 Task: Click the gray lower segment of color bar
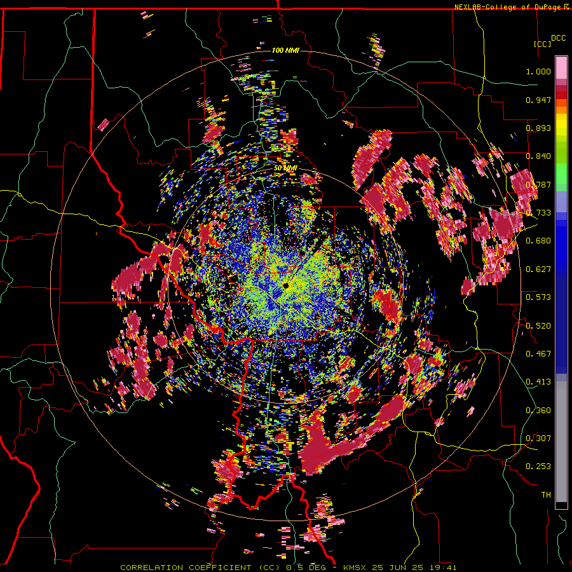561,442
